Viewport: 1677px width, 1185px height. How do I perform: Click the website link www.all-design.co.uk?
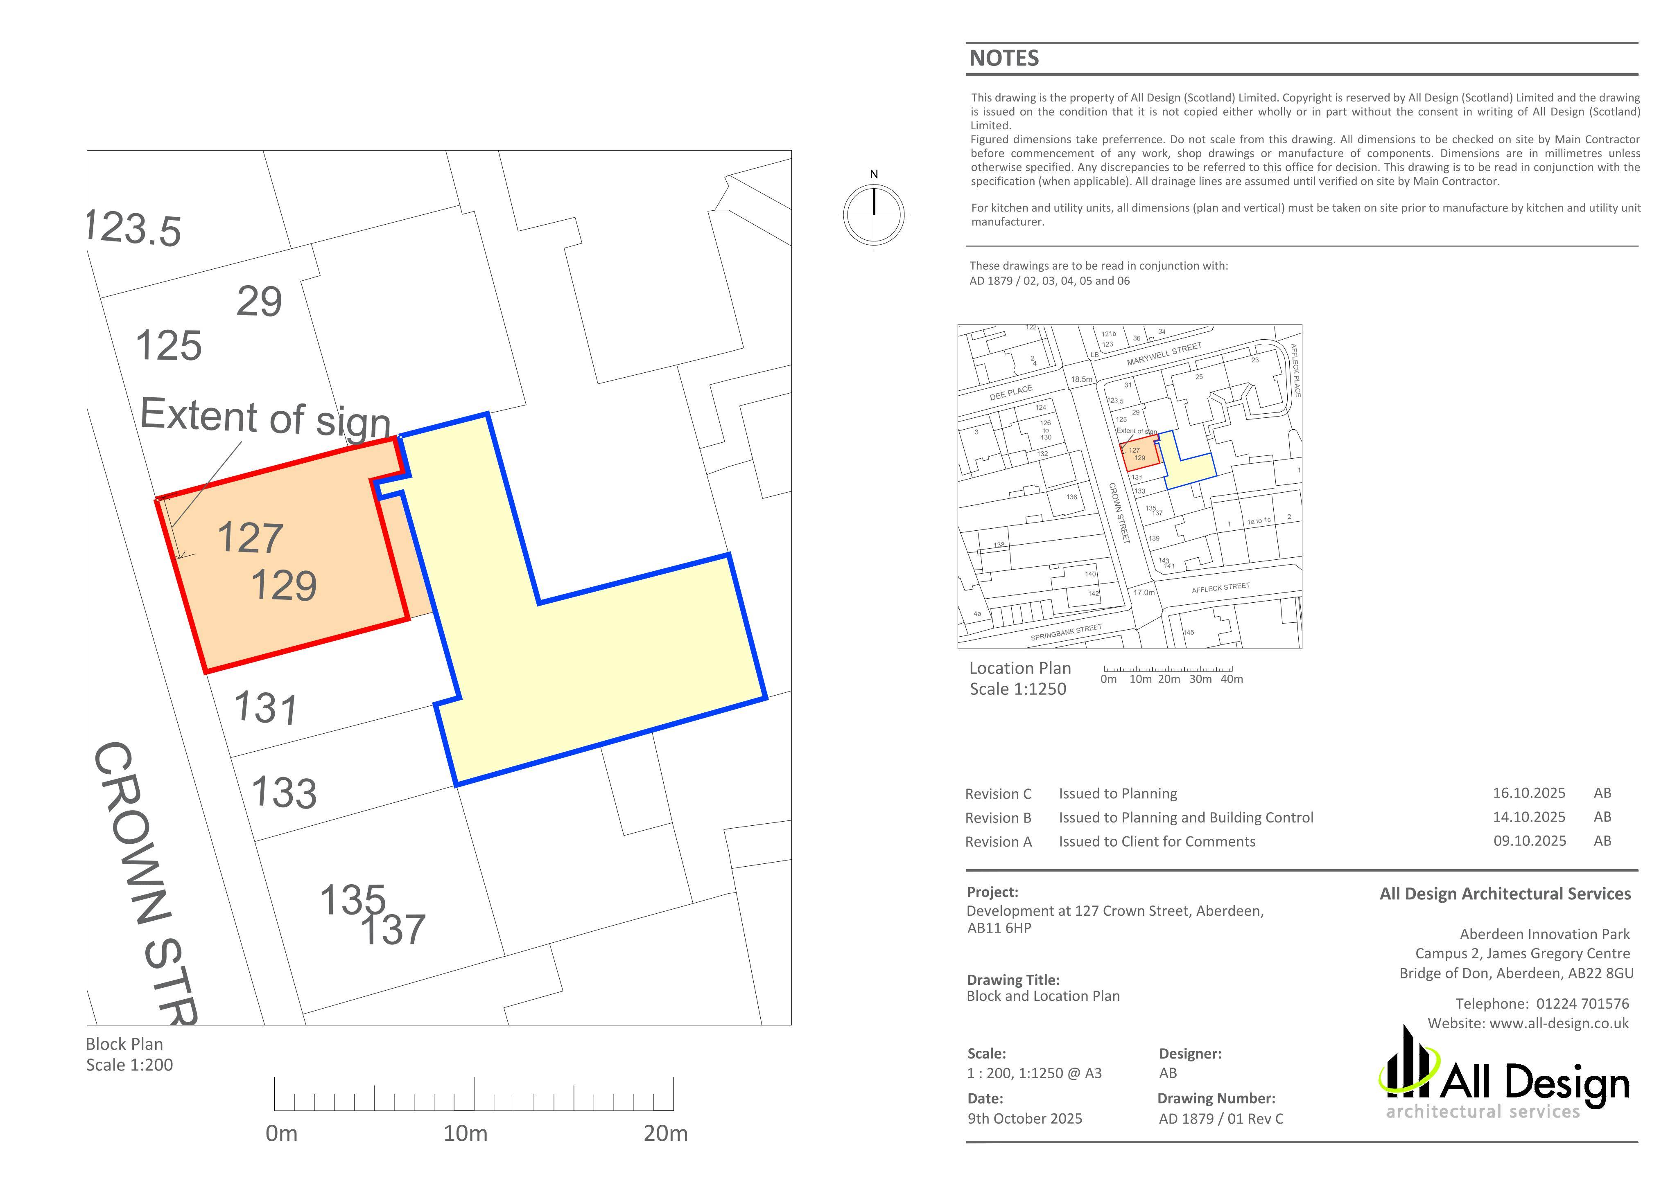tap(1559, 1023)
